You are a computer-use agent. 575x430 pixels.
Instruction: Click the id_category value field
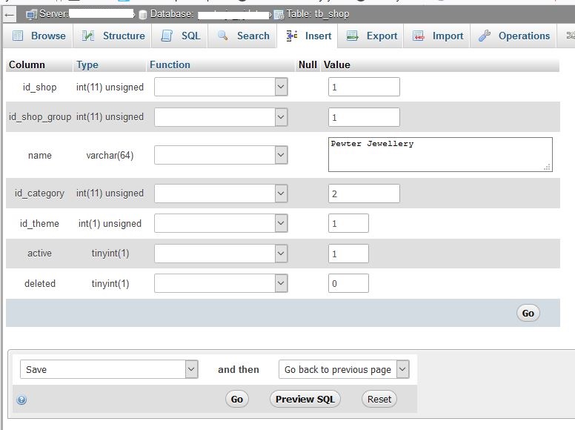[x=364, y=193]
